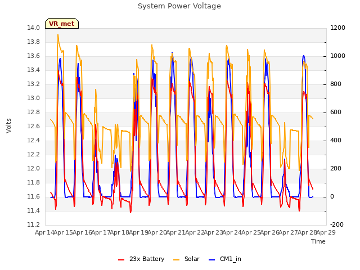Click the 200 right axis tick label
This screenshot has height=270, width=360.
point(336,169)
